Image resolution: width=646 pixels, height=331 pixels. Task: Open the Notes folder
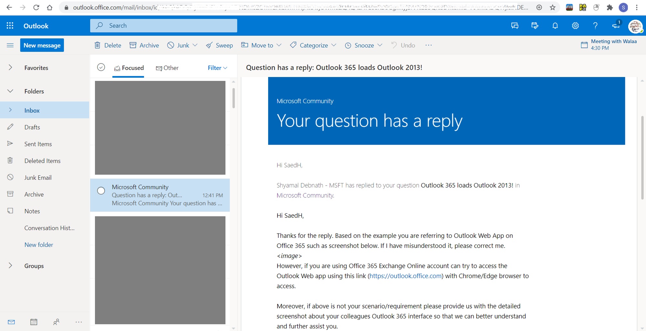45,211
